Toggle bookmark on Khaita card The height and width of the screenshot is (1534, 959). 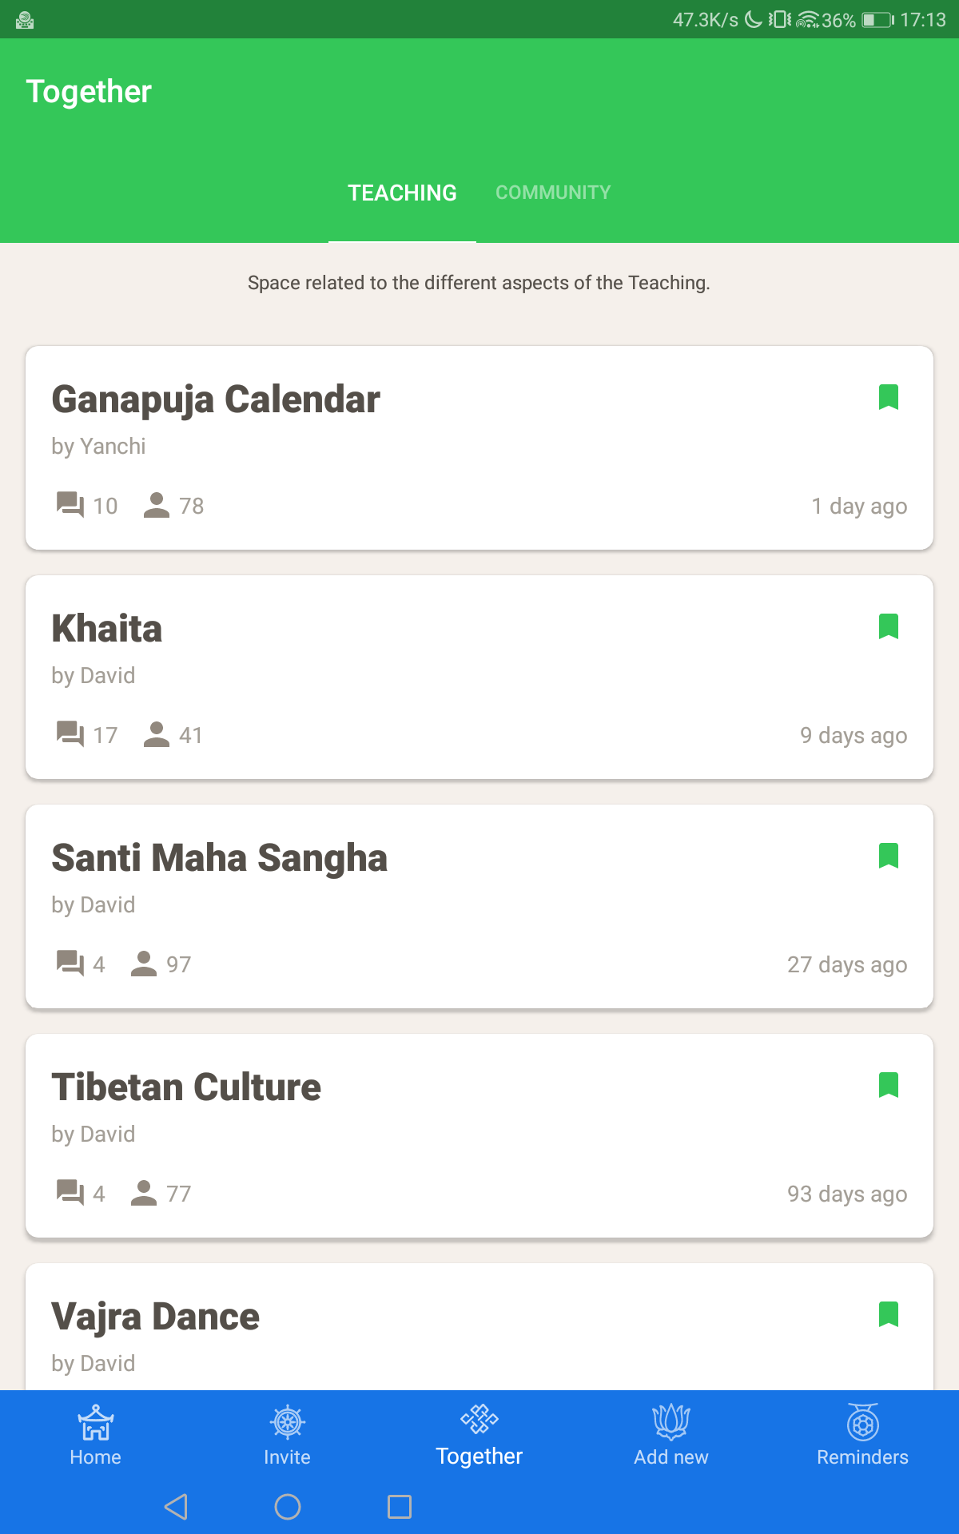pyautogui.click(x=889, y=626)
